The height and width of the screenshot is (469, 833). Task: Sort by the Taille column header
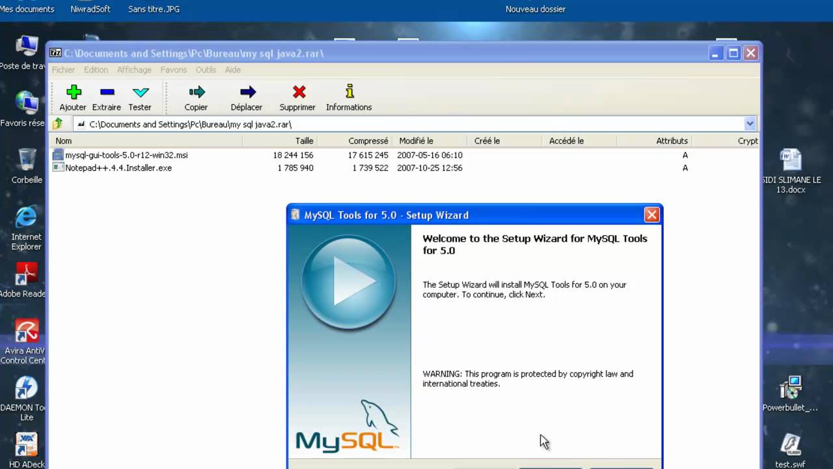280,141
